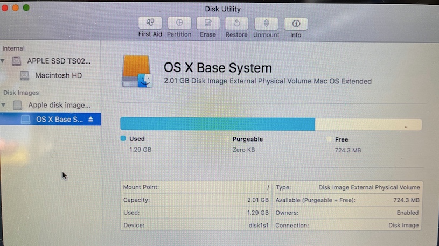Image resolution: width=439 pixels, height=246 pixels.
Task: Click the 'Zero KB' purgeable value
Action: click(x=244, y=150)
